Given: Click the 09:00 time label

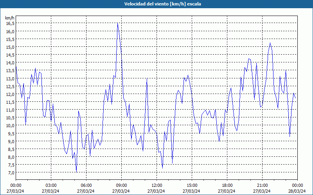Looking at the screenshot, I should [x=122, y=186].
